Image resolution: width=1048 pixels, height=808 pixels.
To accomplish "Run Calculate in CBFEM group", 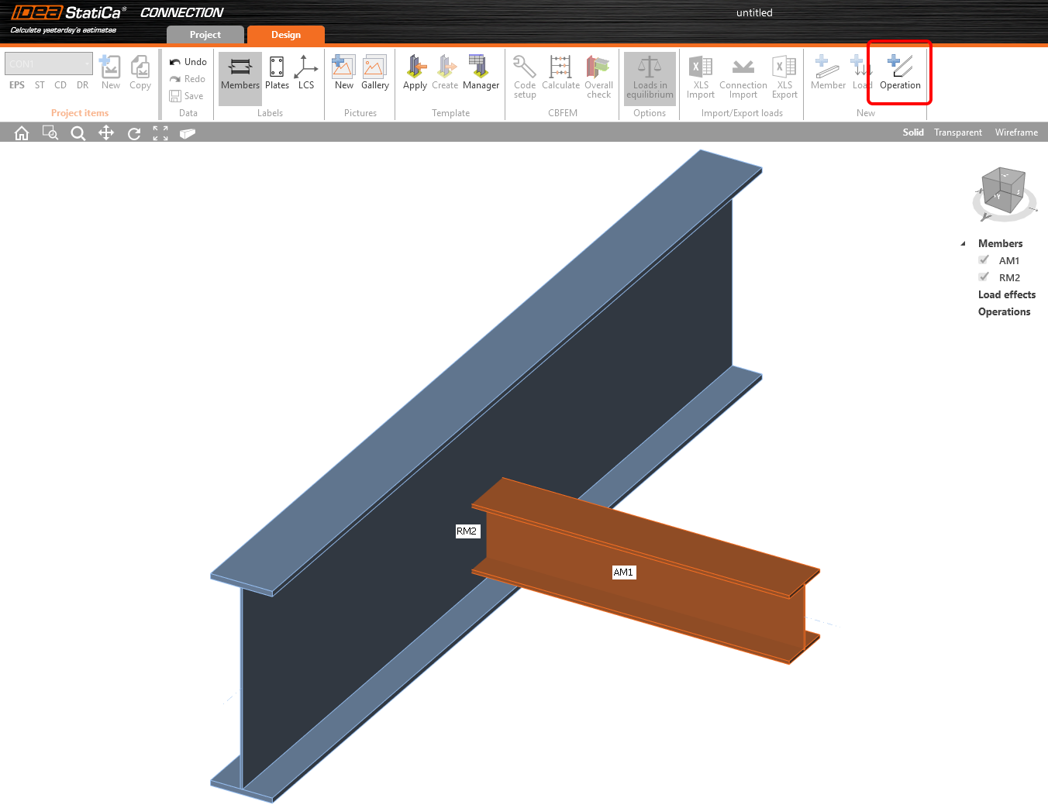I will pyautogui.click(x=560, y=73).
